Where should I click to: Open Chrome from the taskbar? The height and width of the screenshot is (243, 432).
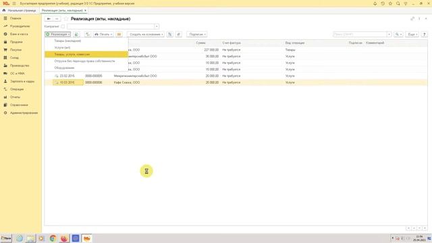point(53,238)
